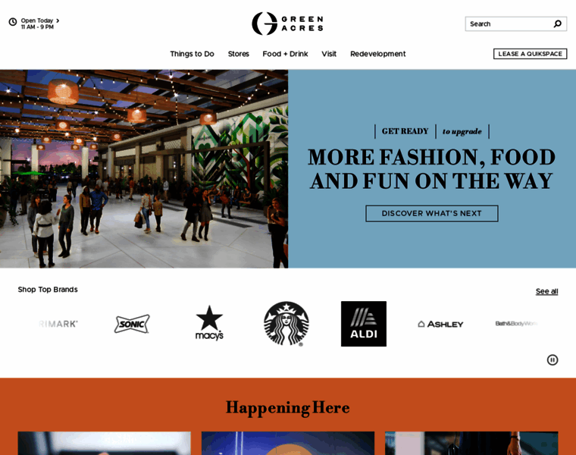
Task: Click the search magnifier icon
Action: [x=557, y=24]
